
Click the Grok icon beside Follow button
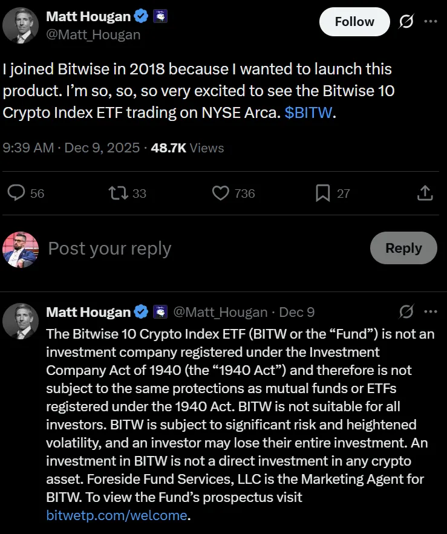406,22
